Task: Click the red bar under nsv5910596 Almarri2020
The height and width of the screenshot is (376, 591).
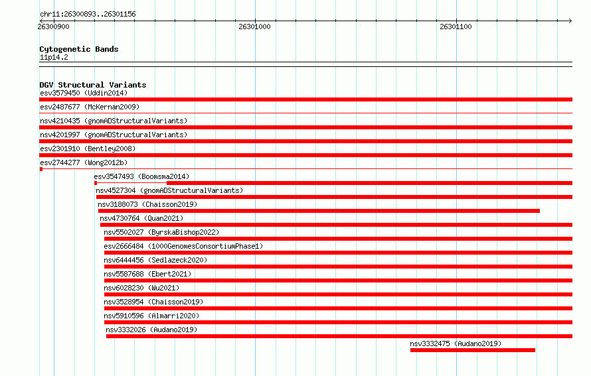Action: [339, 322]
